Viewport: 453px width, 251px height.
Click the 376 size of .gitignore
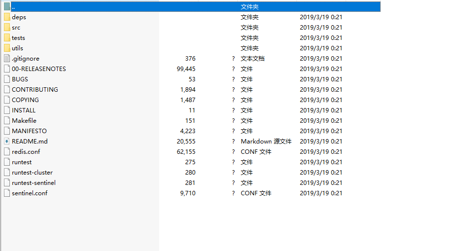(191, 58)
